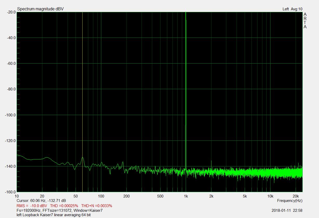The image size is (319, 218).
Task: Click the '200' frequency axis label
Action: point(127,196)
